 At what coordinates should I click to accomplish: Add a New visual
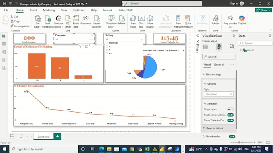(x=133, y=22)
